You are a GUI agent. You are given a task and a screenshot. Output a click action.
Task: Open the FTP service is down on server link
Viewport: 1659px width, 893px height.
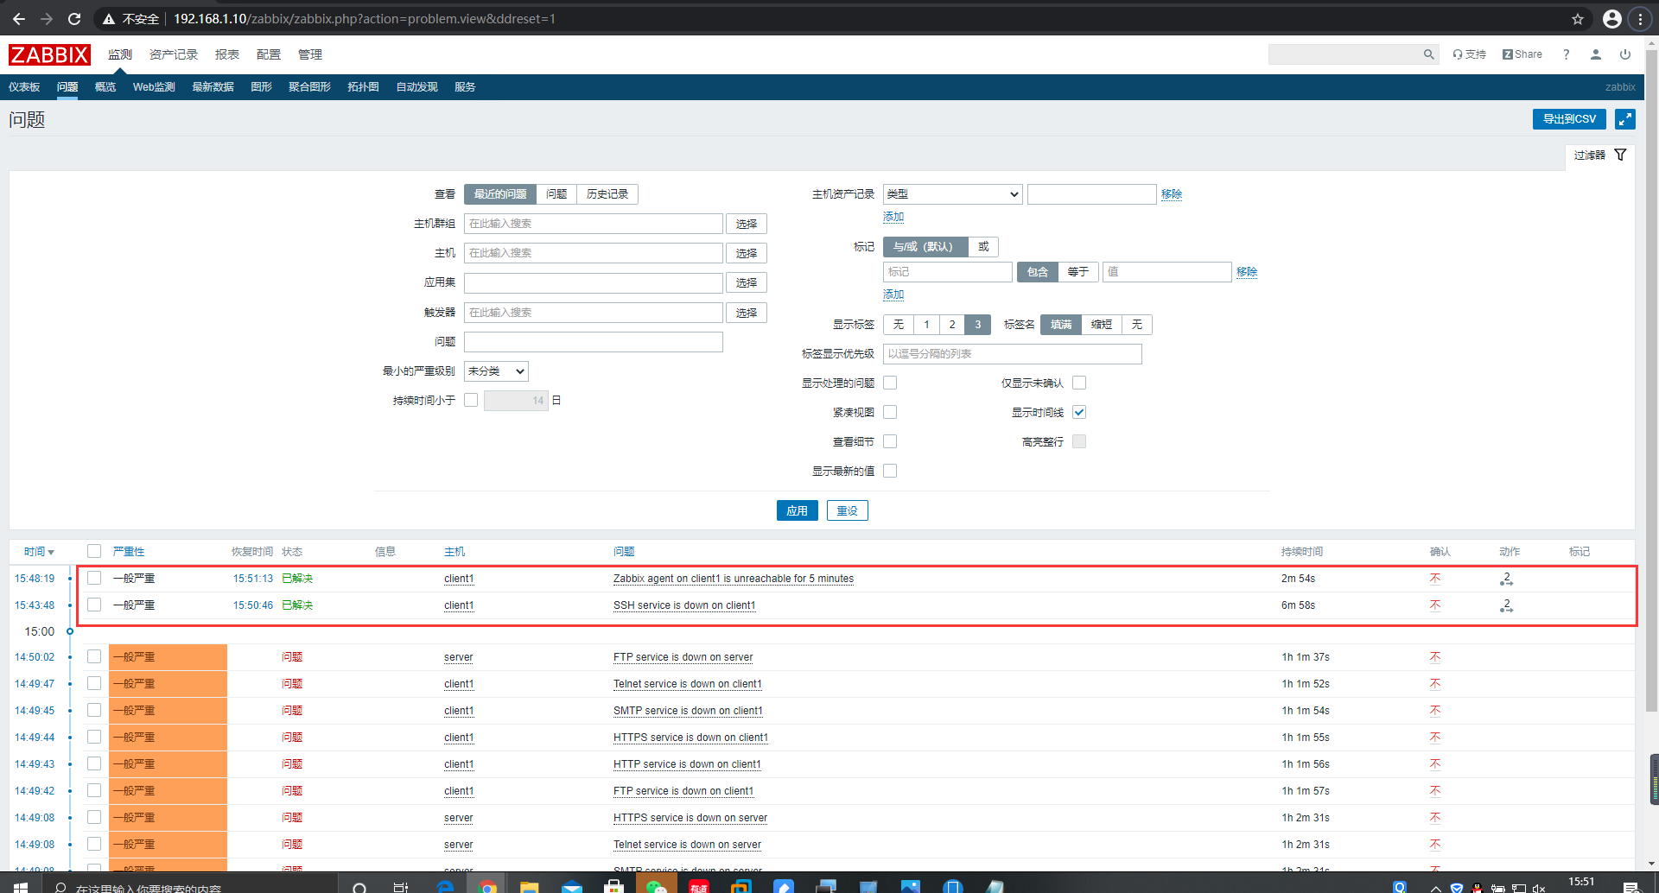683,657
